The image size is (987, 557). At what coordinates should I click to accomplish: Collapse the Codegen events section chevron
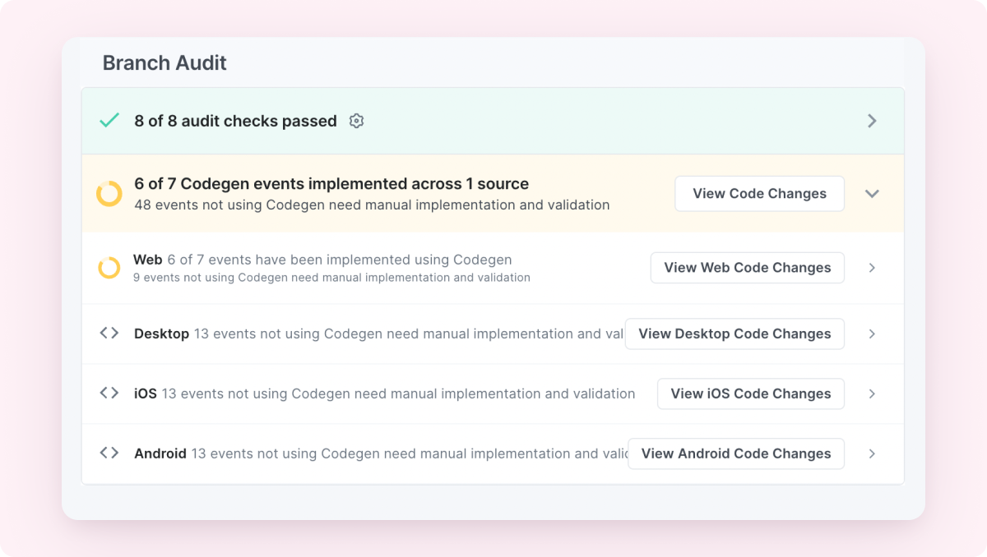click(x=872, y=194)
